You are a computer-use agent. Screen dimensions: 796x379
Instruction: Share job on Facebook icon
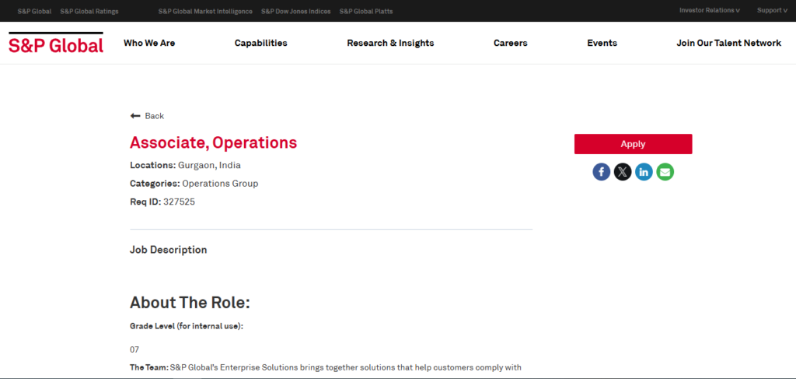click(601, 172)
